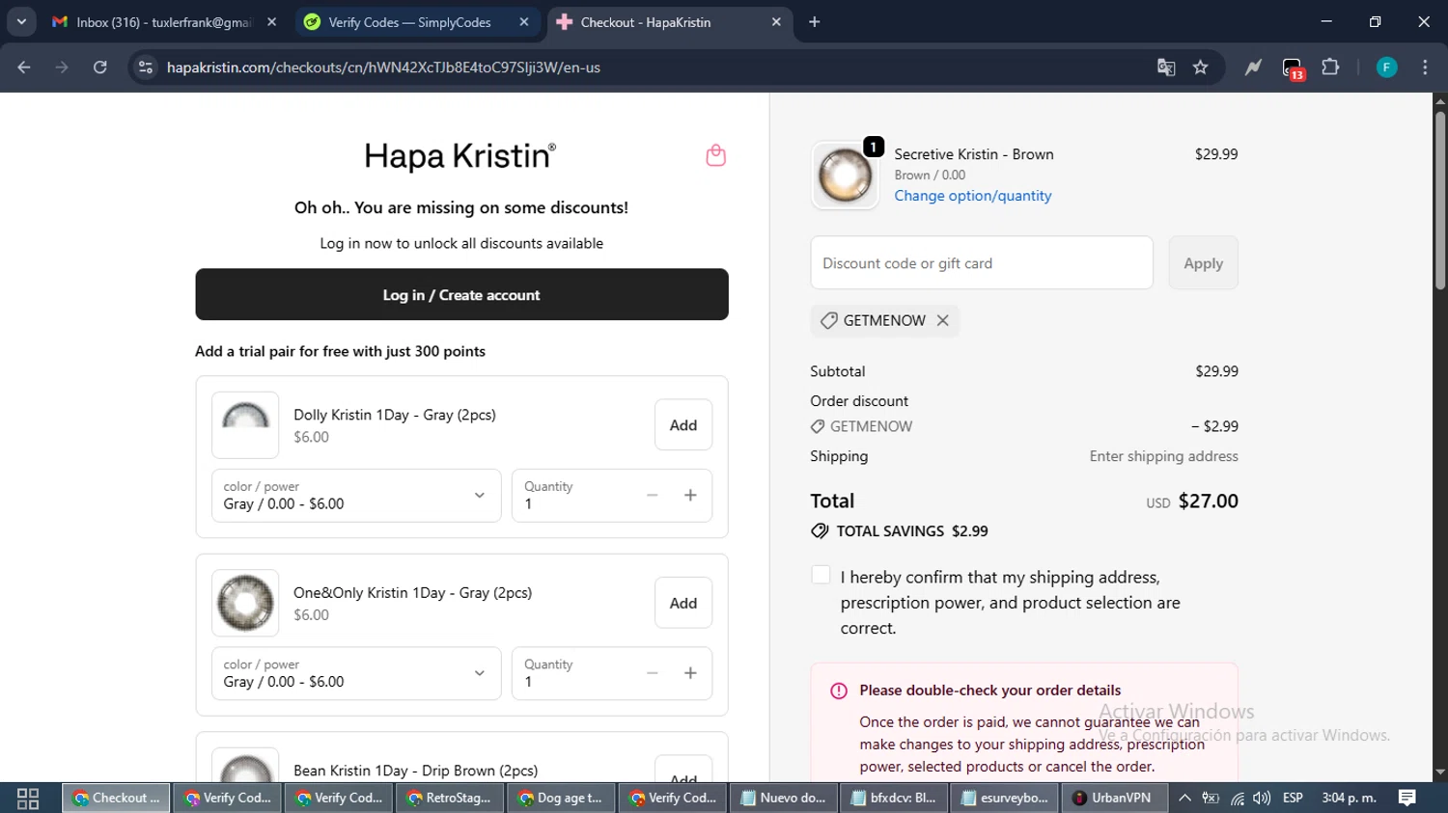Add Dolly Kristin 1Day Gray trial pair
This screenshot has width=1448, height=813.
(683, 425)
